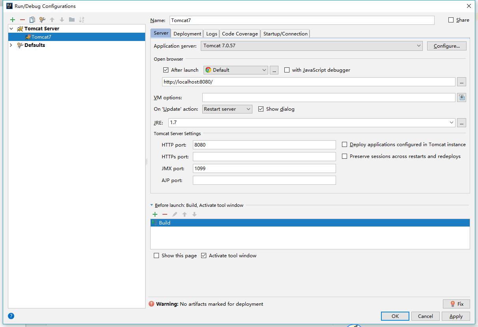
Task: Click the red warning icon
Action: [x=151, y=304]
